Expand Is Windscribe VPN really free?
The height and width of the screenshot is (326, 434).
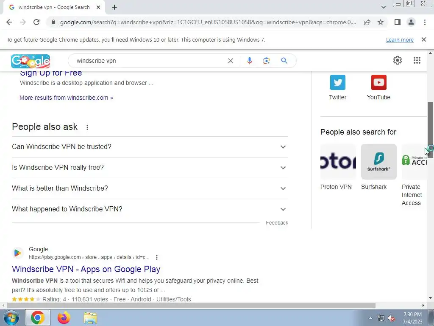(x=150, y=167)
